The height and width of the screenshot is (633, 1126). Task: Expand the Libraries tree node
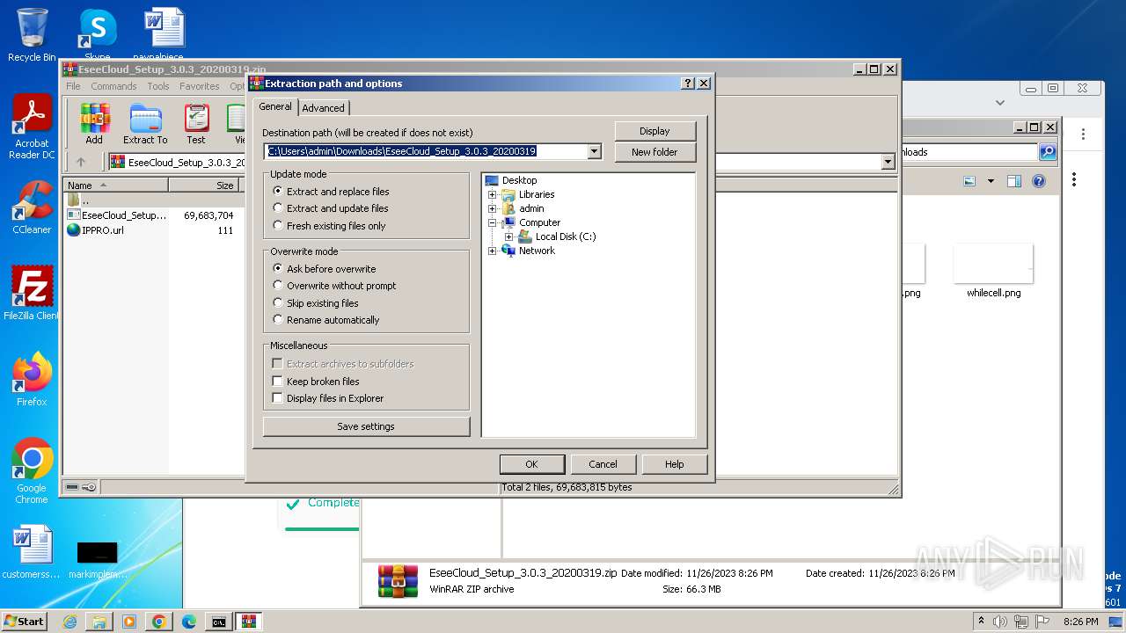(x=493, y=194)
